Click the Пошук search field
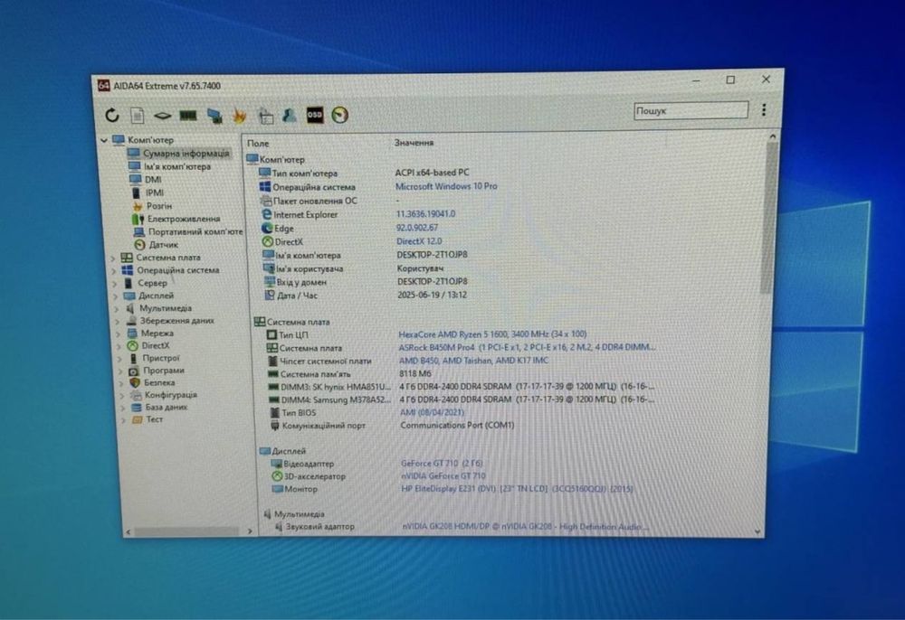The width and height of the screenshot is (905, 620). (x=691, y=110)
